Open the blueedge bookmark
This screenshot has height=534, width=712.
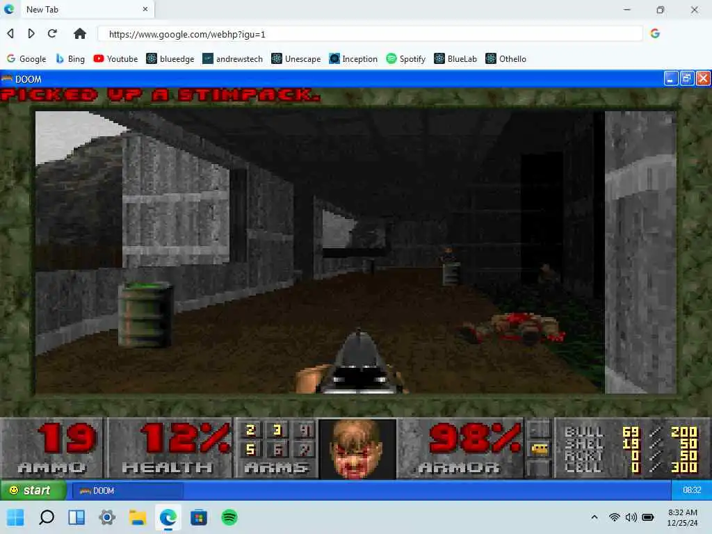[x=170, y=59]
